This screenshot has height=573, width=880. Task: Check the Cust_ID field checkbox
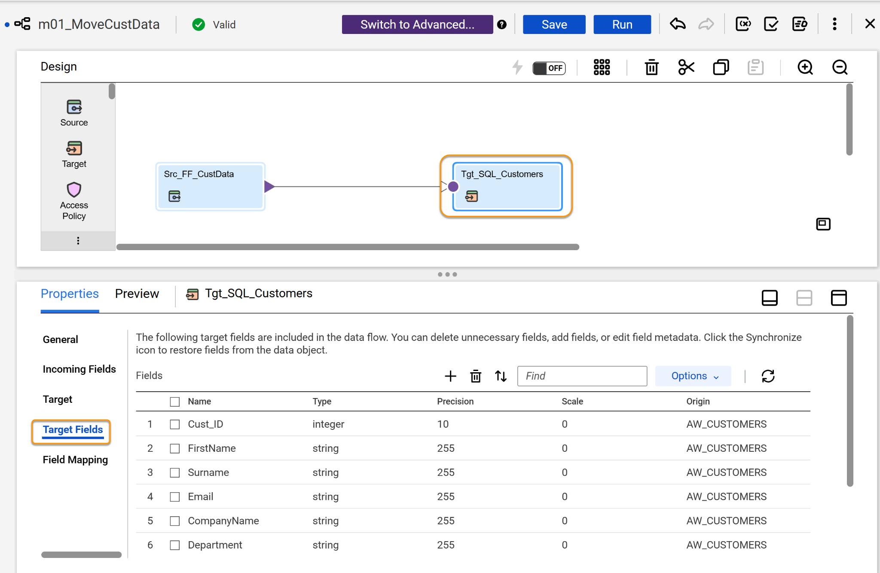(174, 424)
